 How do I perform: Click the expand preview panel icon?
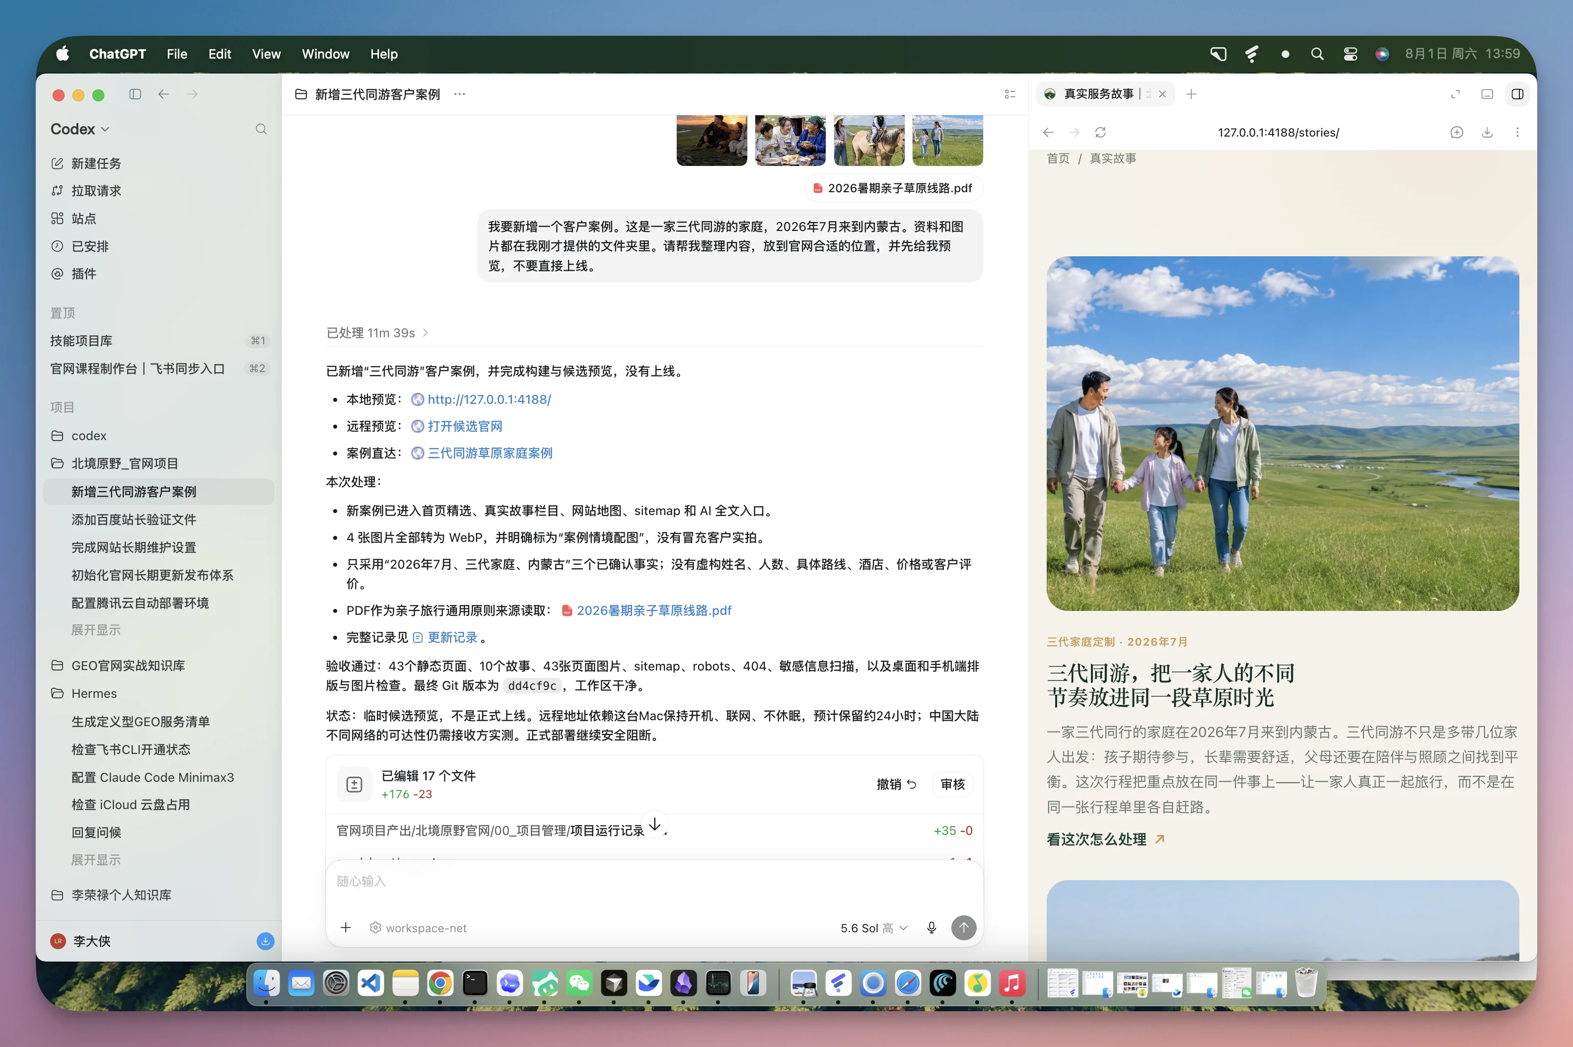pos(1455,94)
